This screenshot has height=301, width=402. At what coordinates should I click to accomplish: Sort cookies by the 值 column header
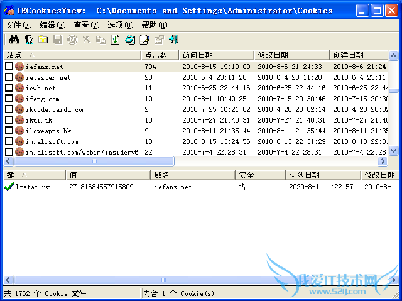point(108,175)
